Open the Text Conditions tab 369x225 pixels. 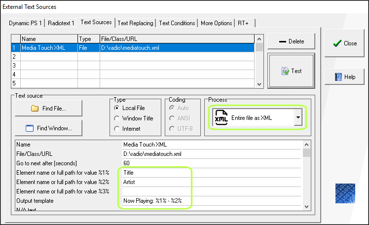coord(177,23)
